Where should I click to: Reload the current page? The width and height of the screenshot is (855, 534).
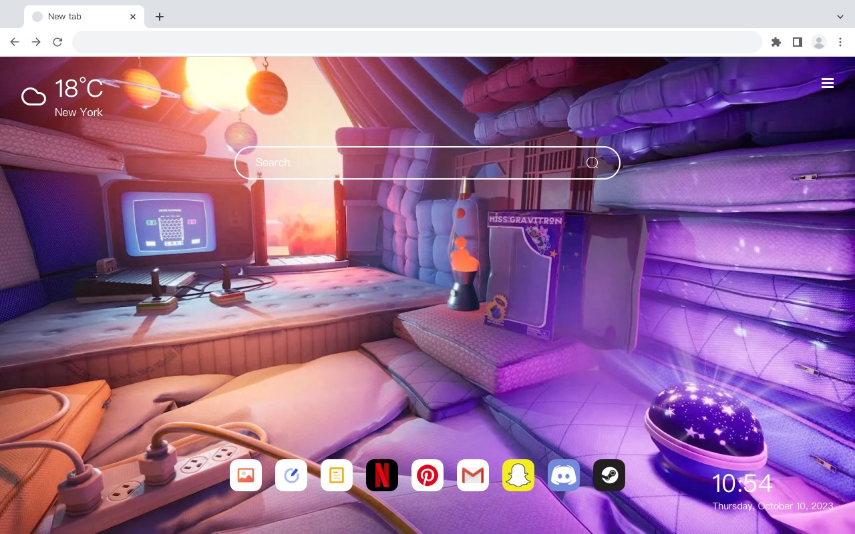[57, 42]
